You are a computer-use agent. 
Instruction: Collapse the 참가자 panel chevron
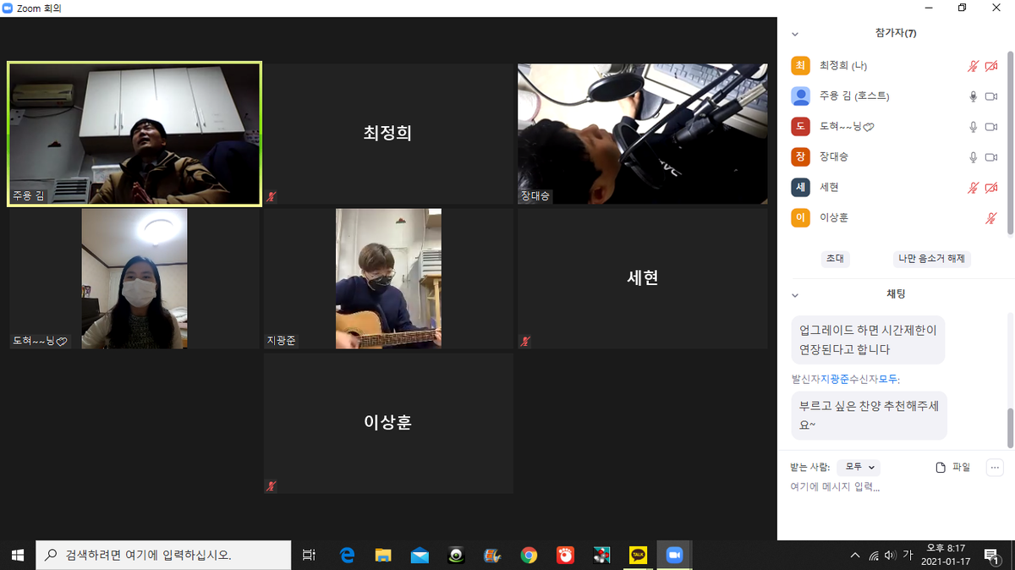[x=794, y=34]
